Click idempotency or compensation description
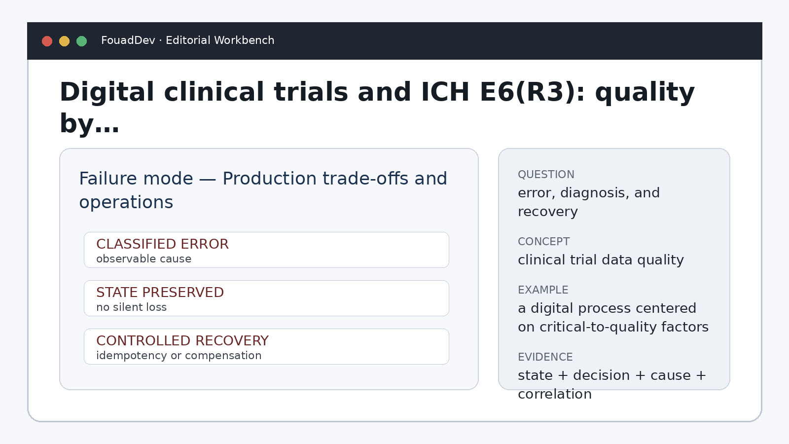This screenshot has height=444, width=789. pyautogui.click(x=179, y=356)
